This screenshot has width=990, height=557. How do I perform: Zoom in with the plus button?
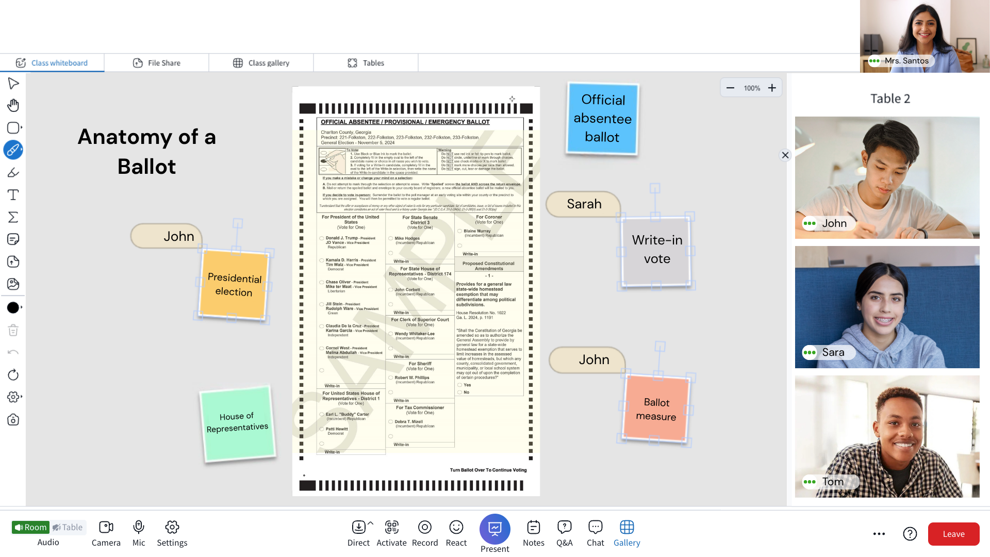772,88
